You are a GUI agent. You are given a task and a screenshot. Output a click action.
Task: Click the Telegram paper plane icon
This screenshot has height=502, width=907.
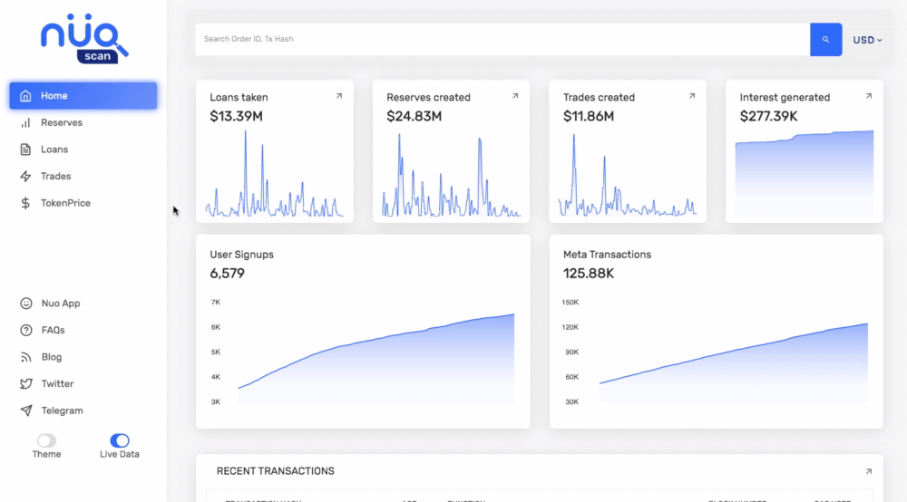[x=26, y=410]
